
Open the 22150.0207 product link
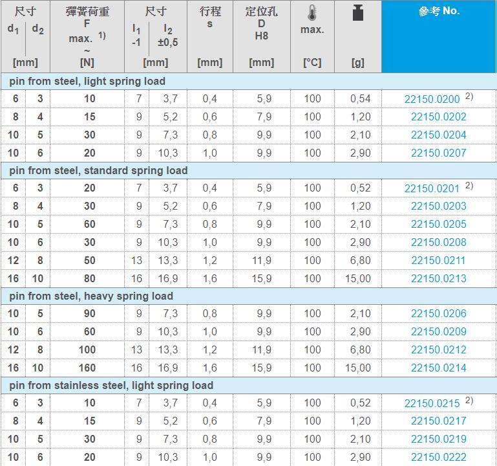[438, 153]
